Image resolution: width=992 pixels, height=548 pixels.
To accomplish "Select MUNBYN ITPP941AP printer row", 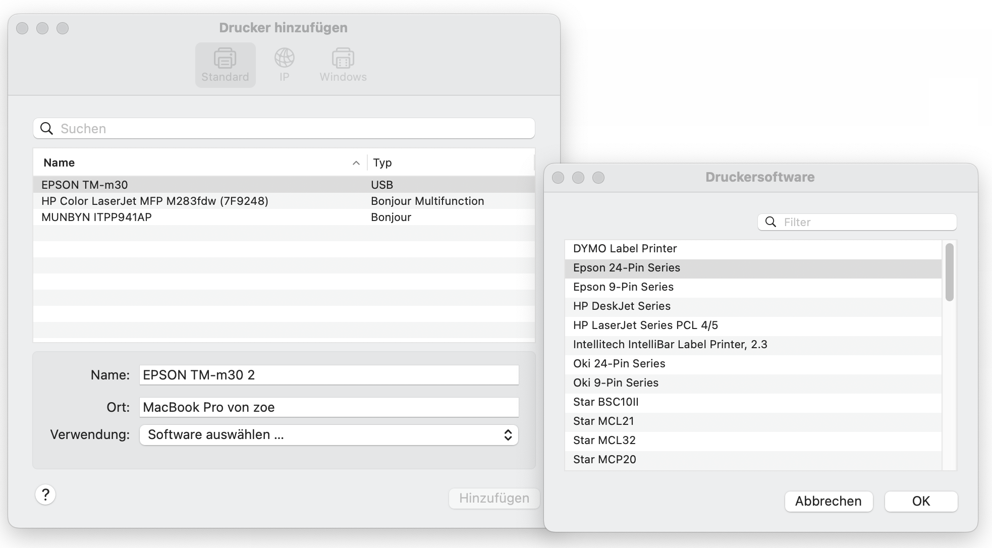I will point(96,217).
